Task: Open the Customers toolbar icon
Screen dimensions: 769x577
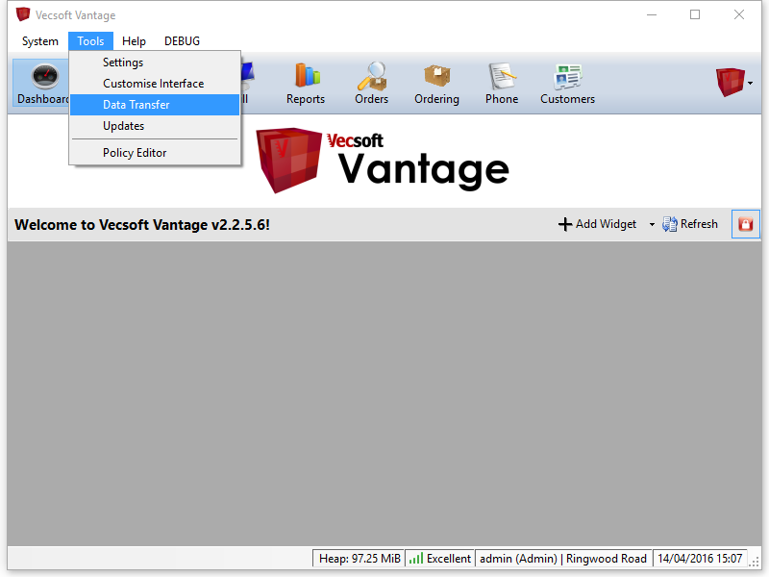Action: pos(567,83)
